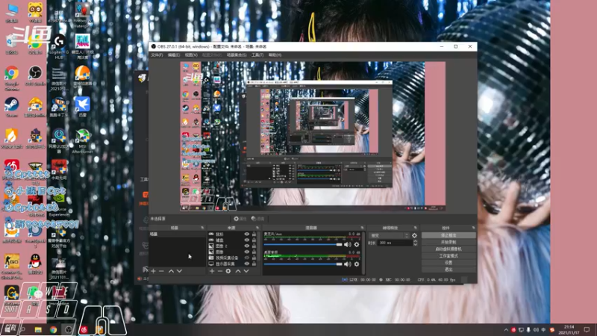Mute the 麦克风/Aux speaker icon

pyautogui.click(x=348, y=245)
